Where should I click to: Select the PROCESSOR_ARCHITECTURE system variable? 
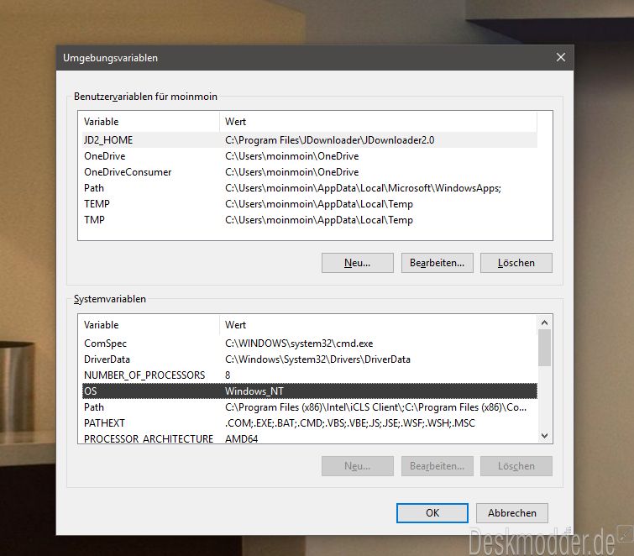310,438
